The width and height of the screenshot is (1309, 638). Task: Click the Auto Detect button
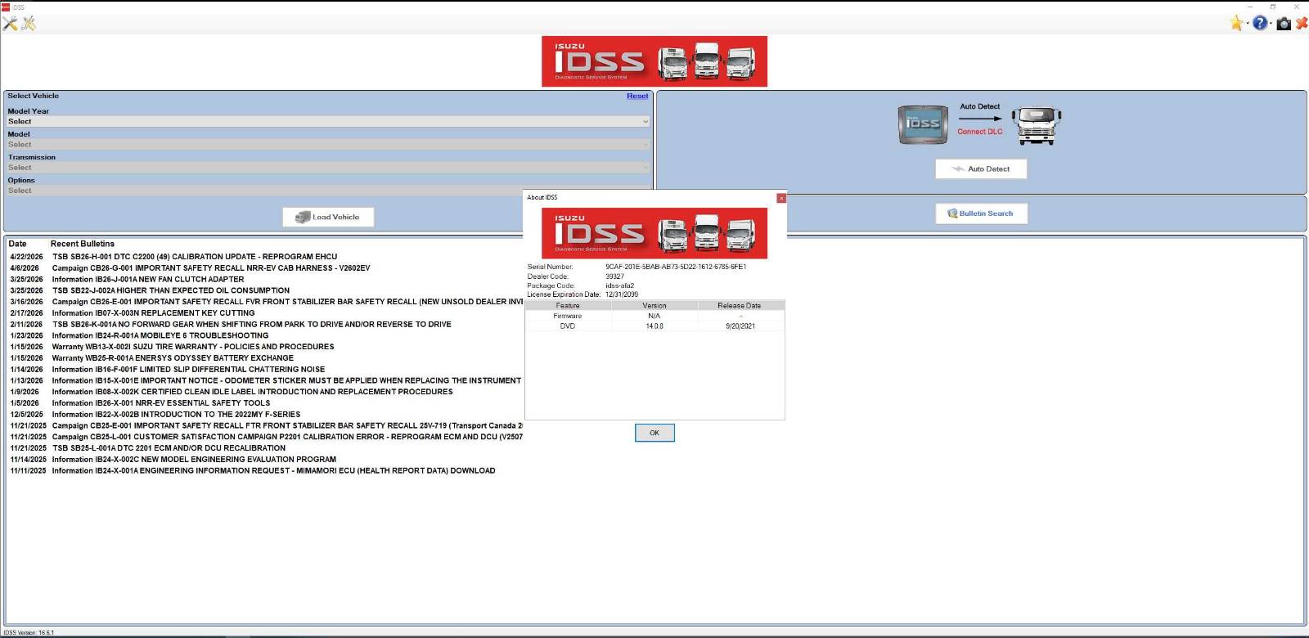click(x=981, y=168)
